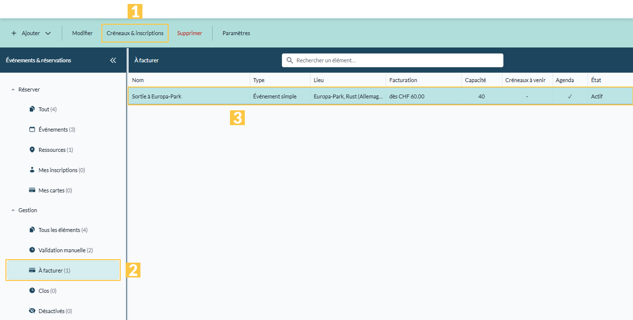
Task: Click the Supprimer button
Action: click(x=190, y=33)
